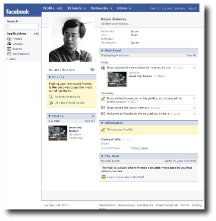Open the Inbox tab in top navigation
This screenshot has height=221, width=216.
pos(122,8)
